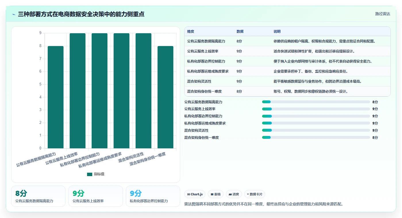Open the 9分 公有云服务上线效率 card
Viewport: 402px width, 218px height.
pyautogui.click(x=95, y=196)
